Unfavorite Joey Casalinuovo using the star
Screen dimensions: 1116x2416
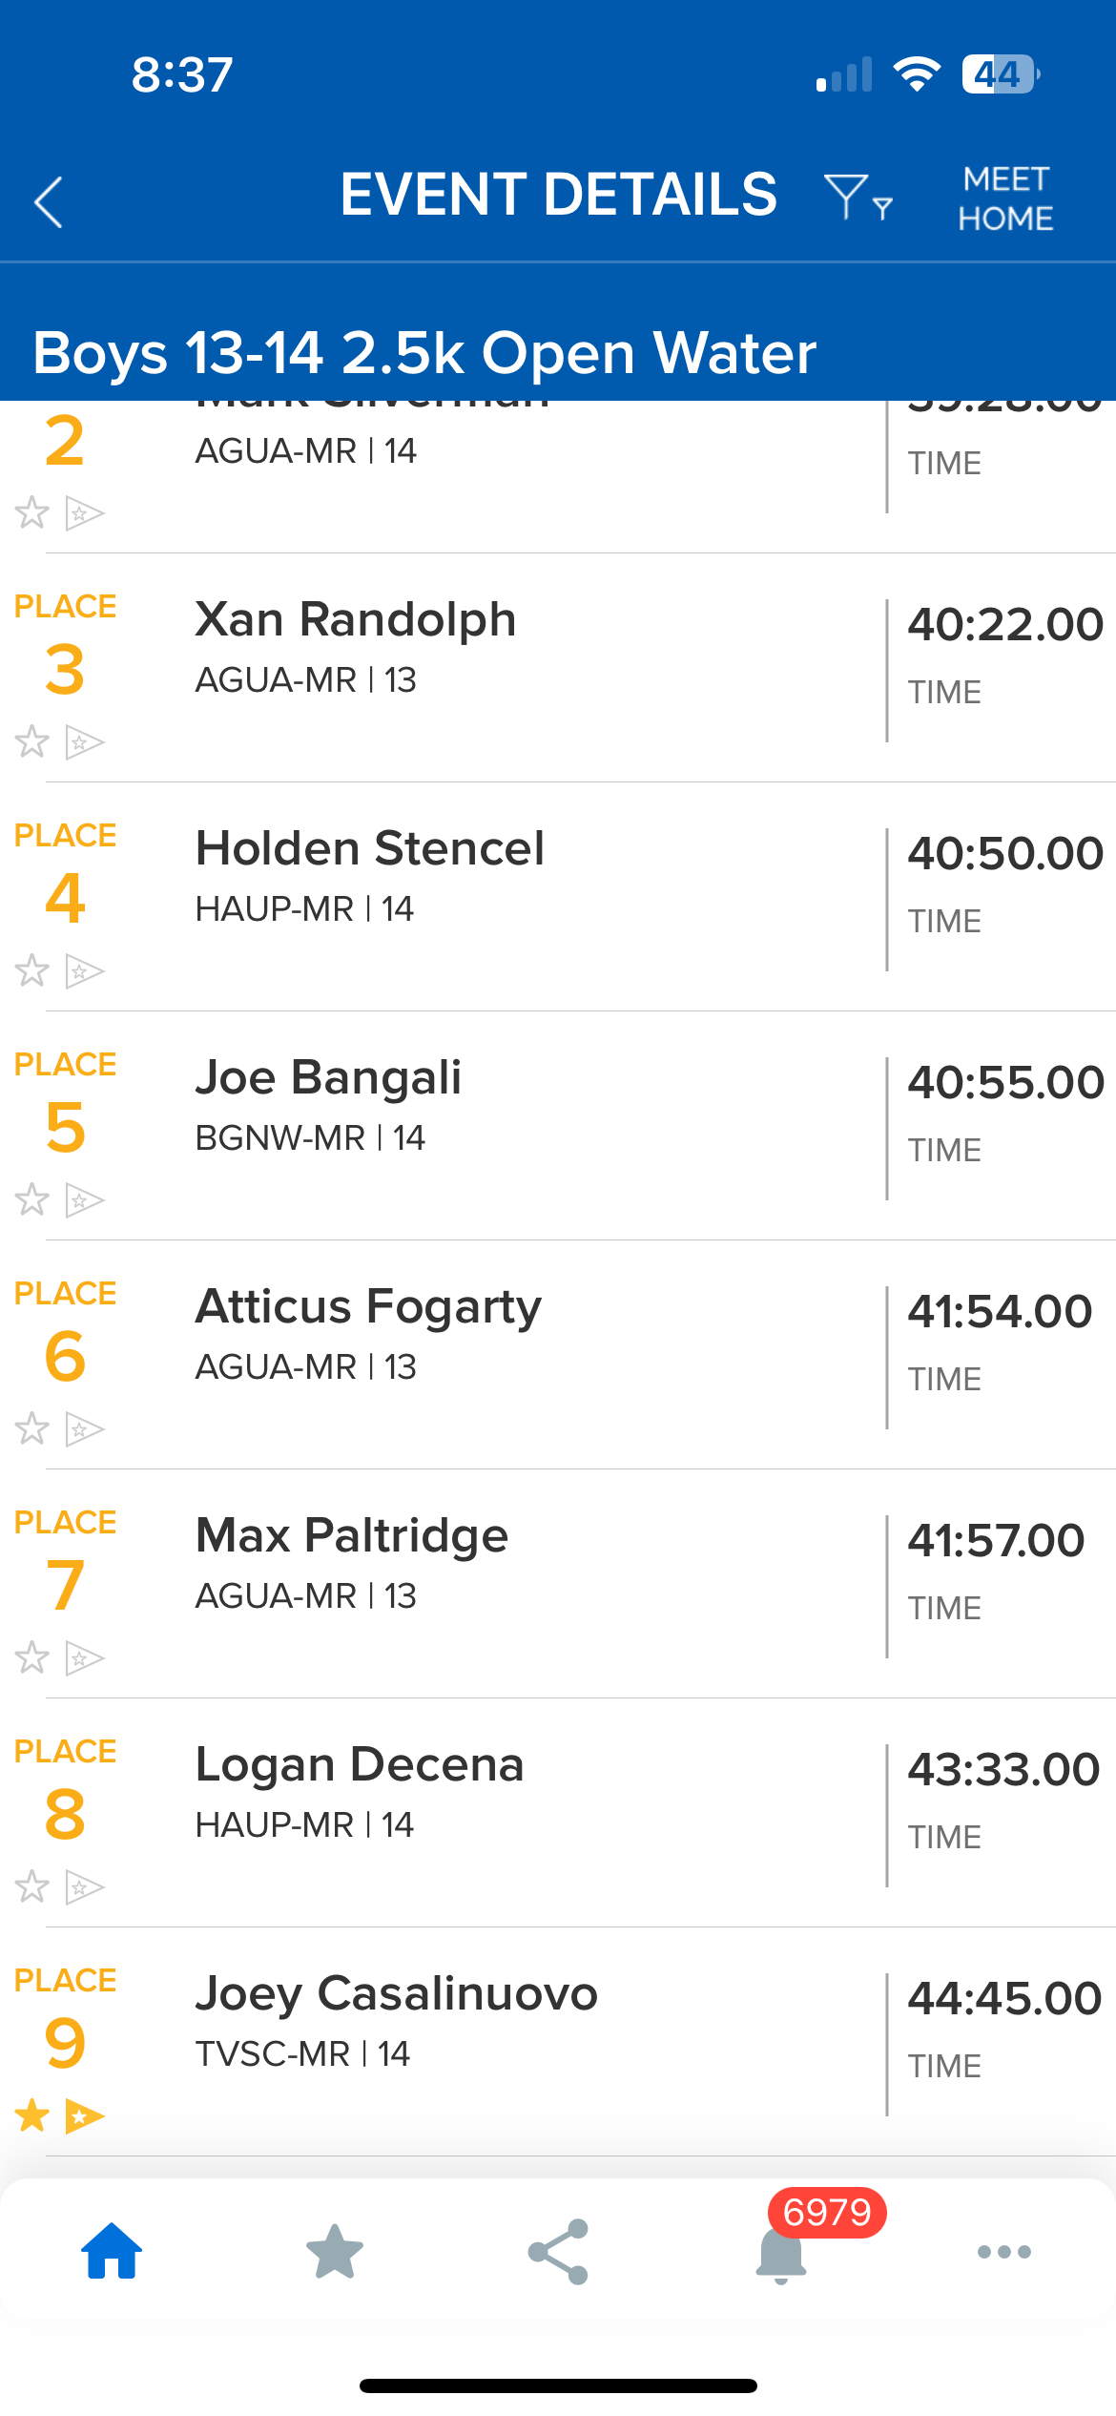point(32,2115)
